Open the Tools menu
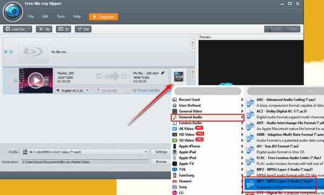 pyautogui.click(x=60, y=16)
